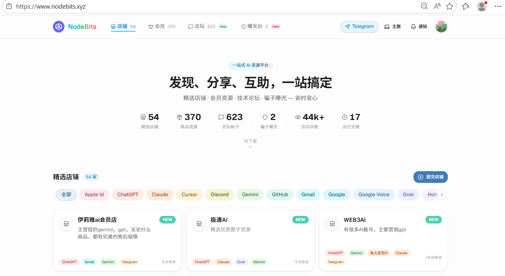Open the 论坛 nav tab
The width and height of the screenshot is (505, 276).
point(208,26)
